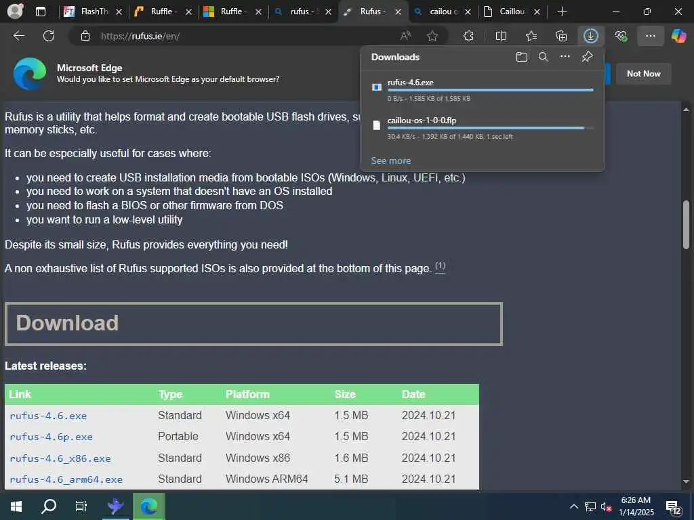Close the Caillou tab
Screen dimensions: 694x520
click(x=537, y=12)
